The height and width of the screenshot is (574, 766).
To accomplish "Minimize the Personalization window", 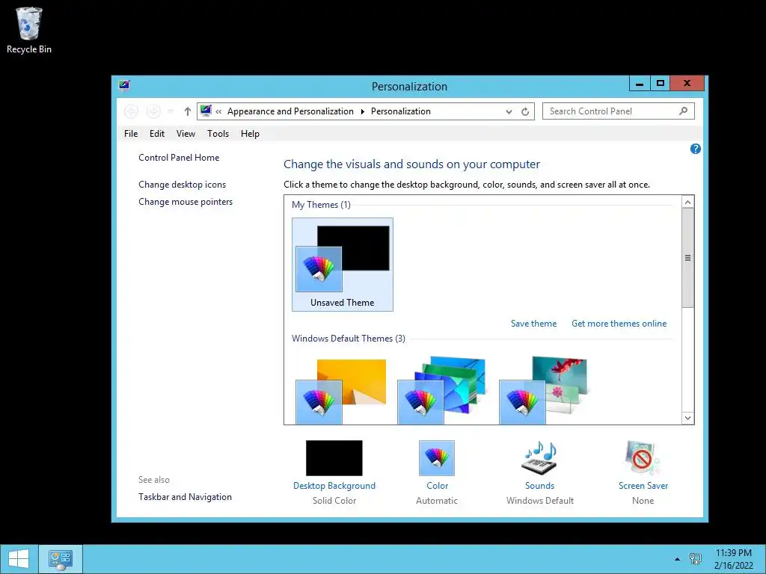I will (x=640, y=84).
